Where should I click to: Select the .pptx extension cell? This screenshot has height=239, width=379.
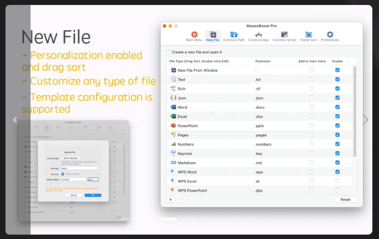260,126
